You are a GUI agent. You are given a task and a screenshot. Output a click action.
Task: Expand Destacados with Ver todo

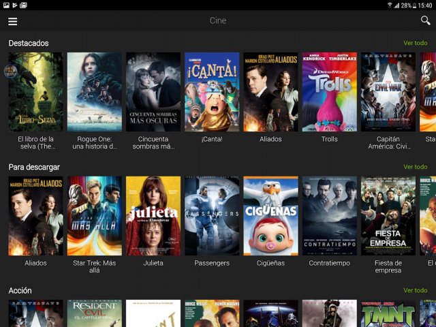pos(415,43)
